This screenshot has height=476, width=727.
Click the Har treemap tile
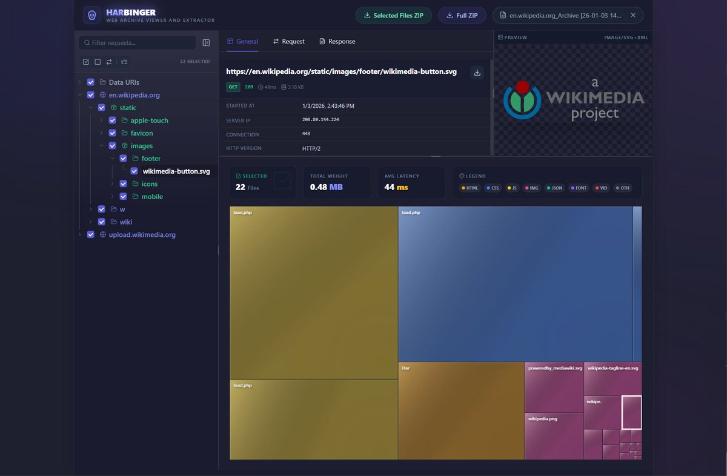pos(461,411)
